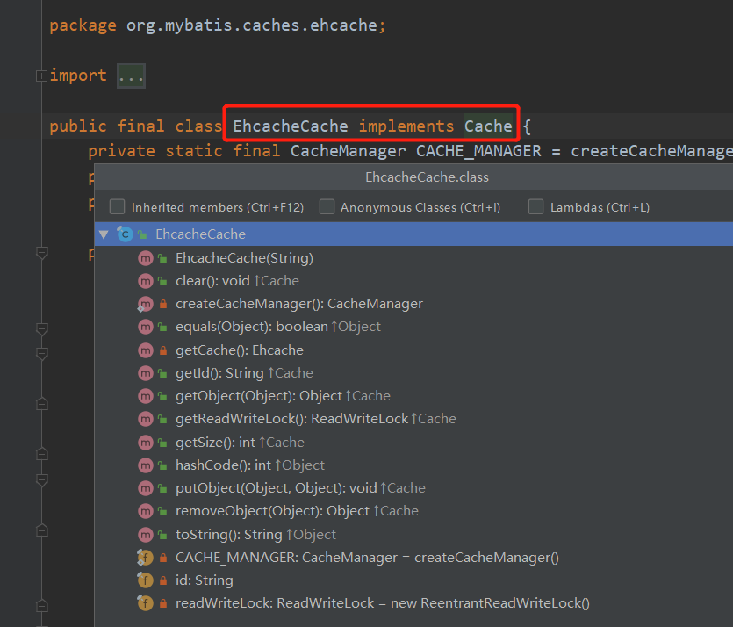Click the field icon beside CACHE_MANAGER

point(146,558)
